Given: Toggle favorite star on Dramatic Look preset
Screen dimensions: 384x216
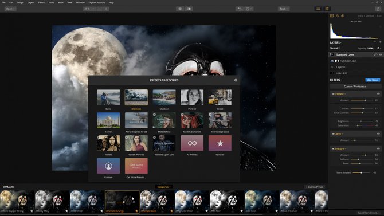Looking at the screenshot, I should tap(172, 211).
